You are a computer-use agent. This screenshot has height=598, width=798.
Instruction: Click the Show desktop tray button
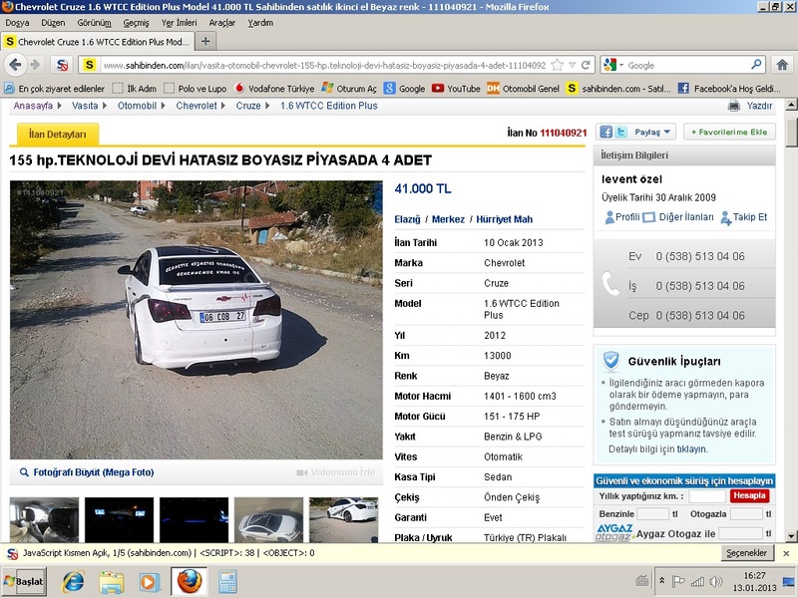pyautogui.click(x=789, y=581)
